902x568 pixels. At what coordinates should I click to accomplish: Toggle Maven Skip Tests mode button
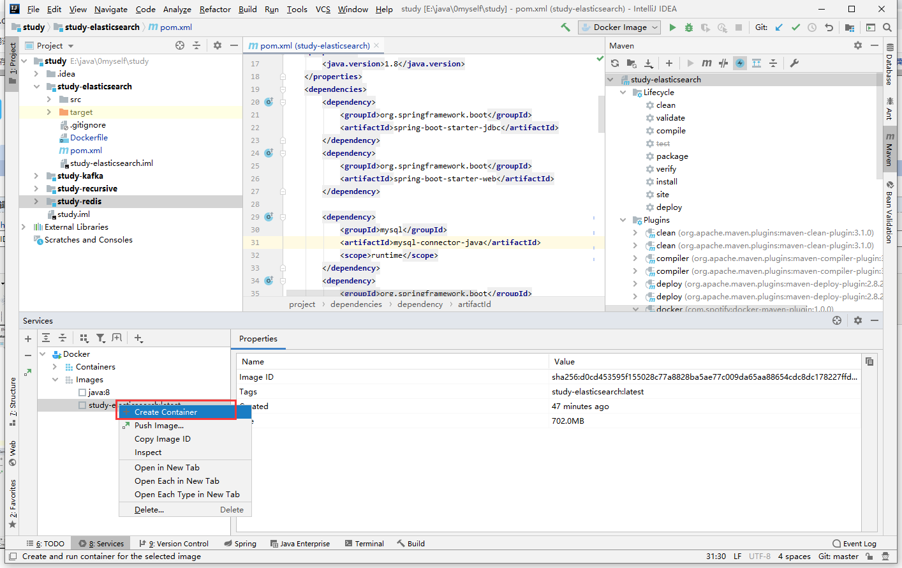(740, 63)
